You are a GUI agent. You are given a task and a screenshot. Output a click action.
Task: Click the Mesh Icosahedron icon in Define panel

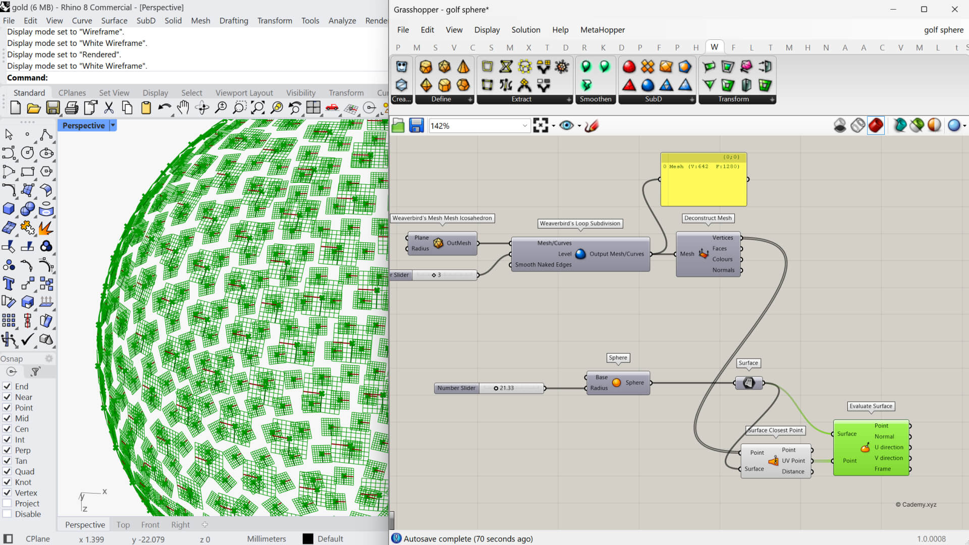click(x=444, y=67)
